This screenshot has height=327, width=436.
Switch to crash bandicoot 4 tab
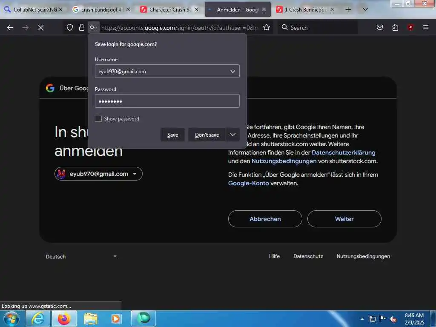(100, 9)
